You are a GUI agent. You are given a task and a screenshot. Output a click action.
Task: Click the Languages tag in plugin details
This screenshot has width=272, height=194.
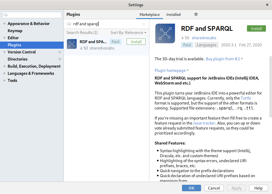coord(206,45)
